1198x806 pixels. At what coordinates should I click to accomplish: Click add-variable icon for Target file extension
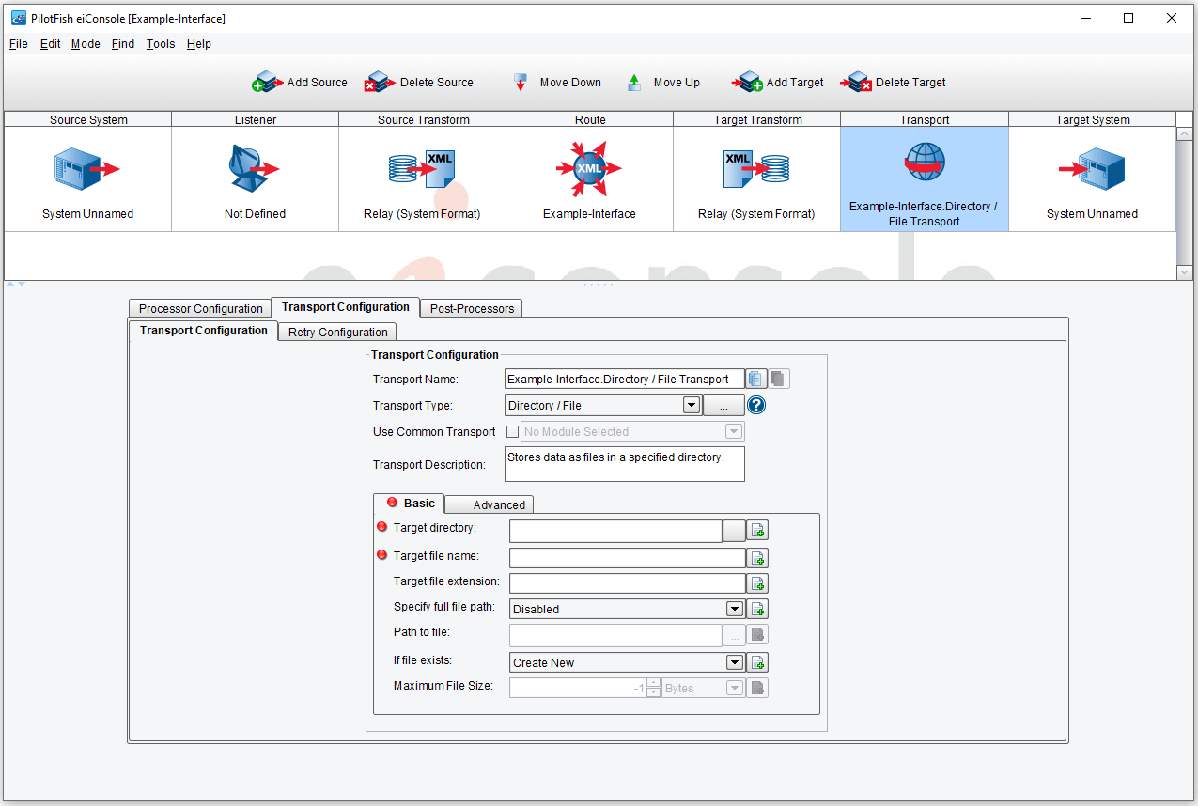(758, 583)
